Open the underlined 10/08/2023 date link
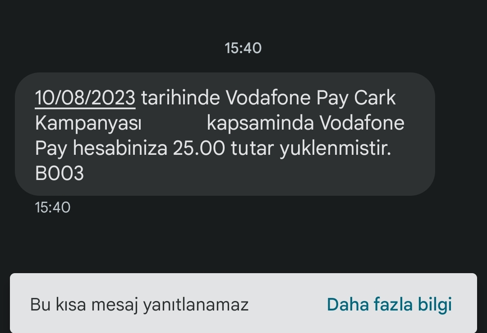The image size is (487, 333). click(x=85, y=98)
